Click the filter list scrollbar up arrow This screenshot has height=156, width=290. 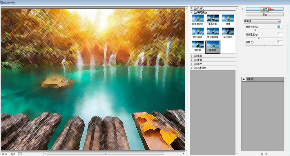coord(237,8)
